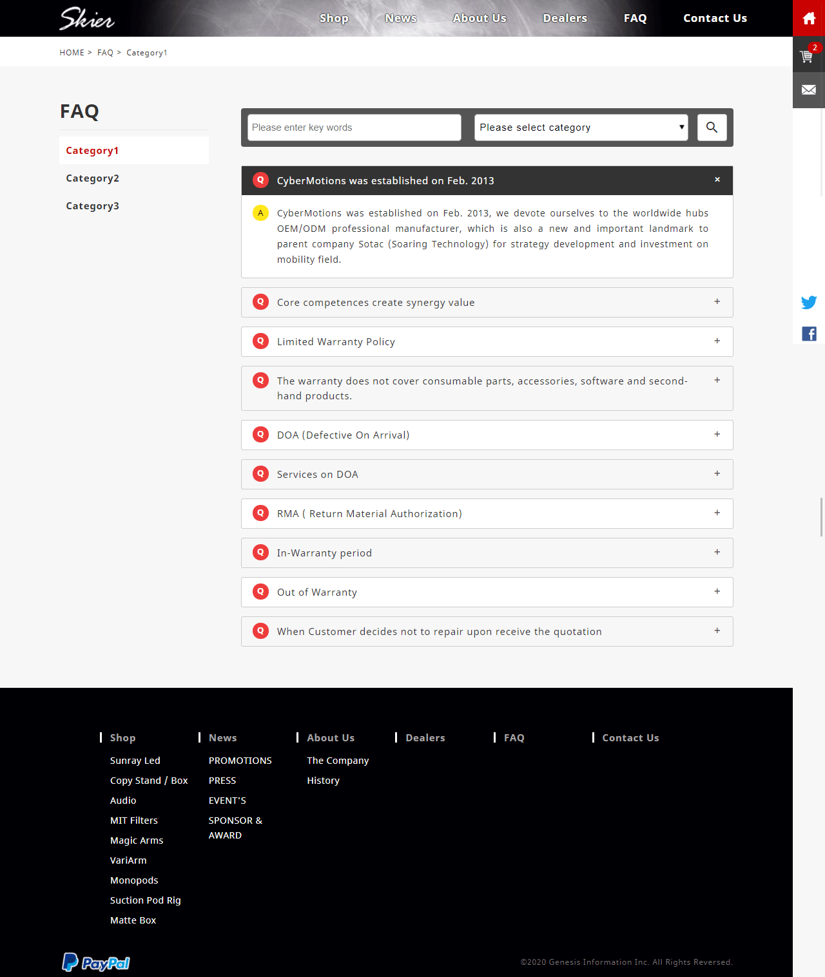Click footer 'Dealers' heading
825x977 pixels.
[425, 737]
